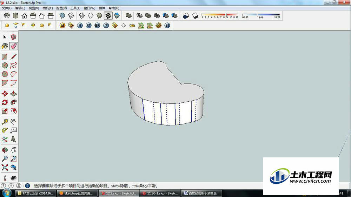Select the Look Around eye tool
The image size is (351, 197).
[13, 178]
